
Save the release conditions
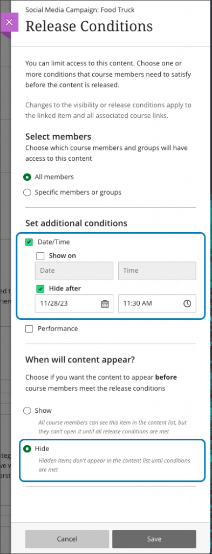(154, 539)
